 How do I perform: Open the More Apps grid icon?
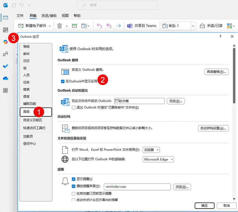click(x=5, y=91)
